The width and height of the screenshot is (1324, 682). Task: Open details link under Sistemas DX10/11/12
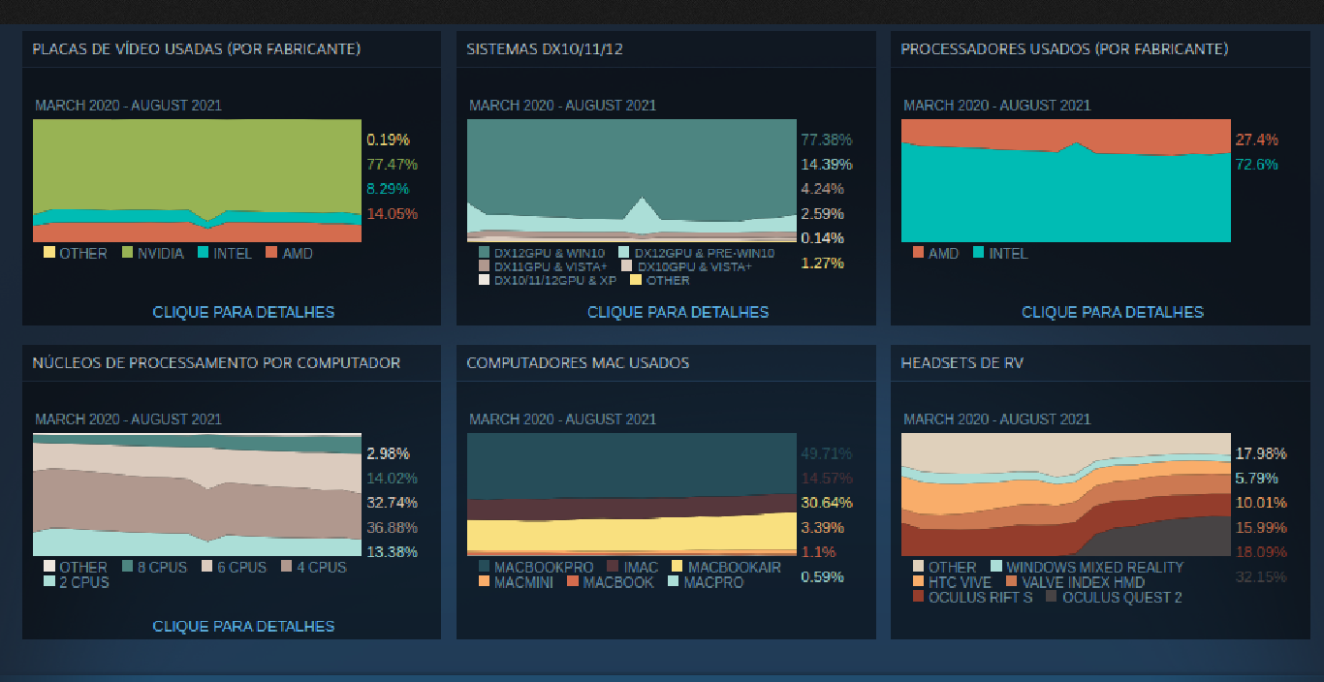[678, 312]
